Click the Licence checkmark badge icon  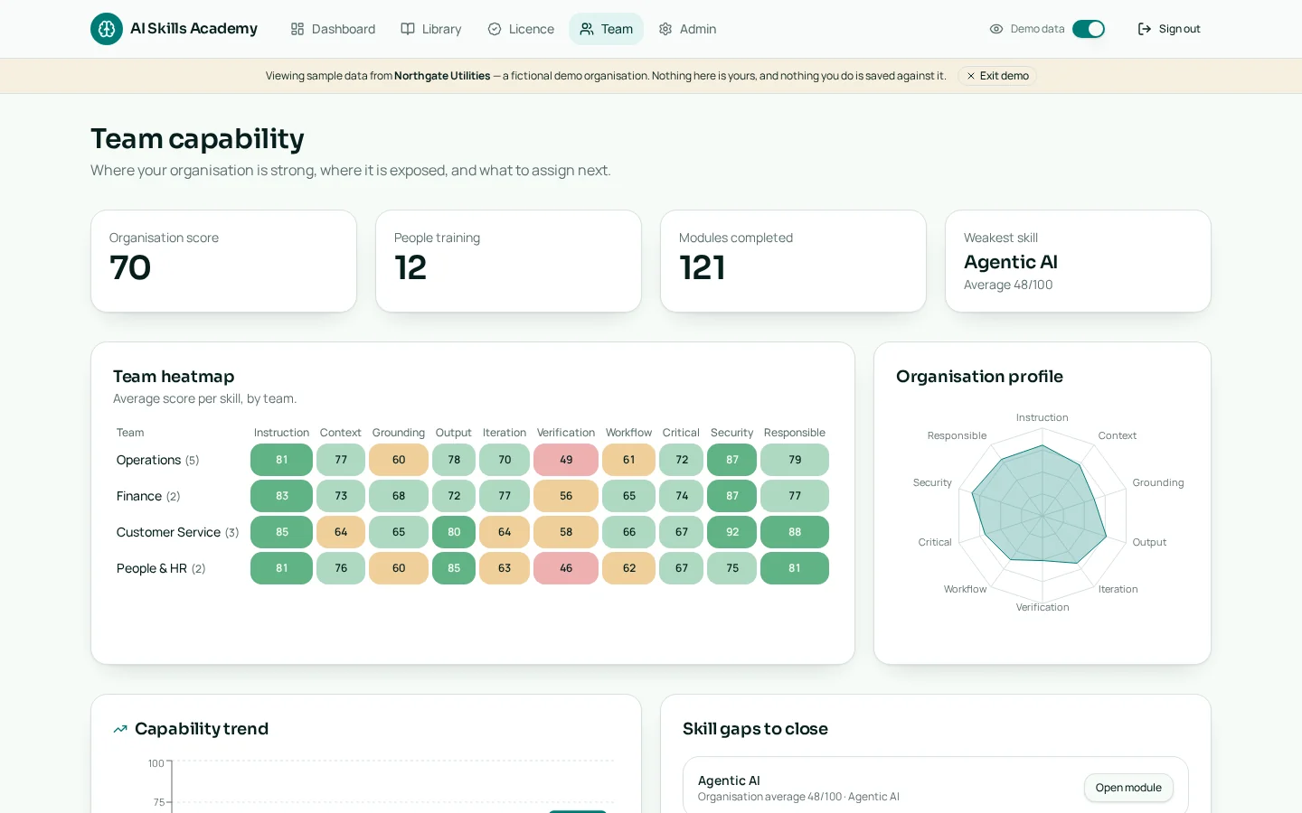[495, 29]
